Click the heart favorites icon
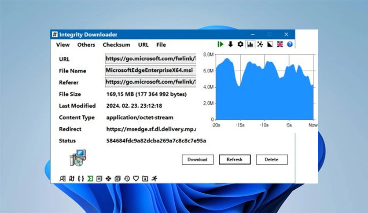The image size is (368, 213). click(136, 179)
